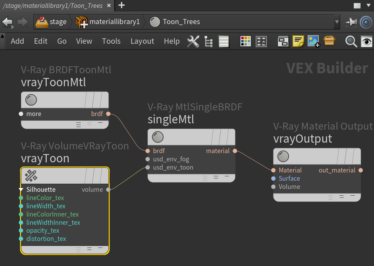Select the vrayToon node magic wand icon
Viewport: 374px width, 266px height.
[31, 176]
